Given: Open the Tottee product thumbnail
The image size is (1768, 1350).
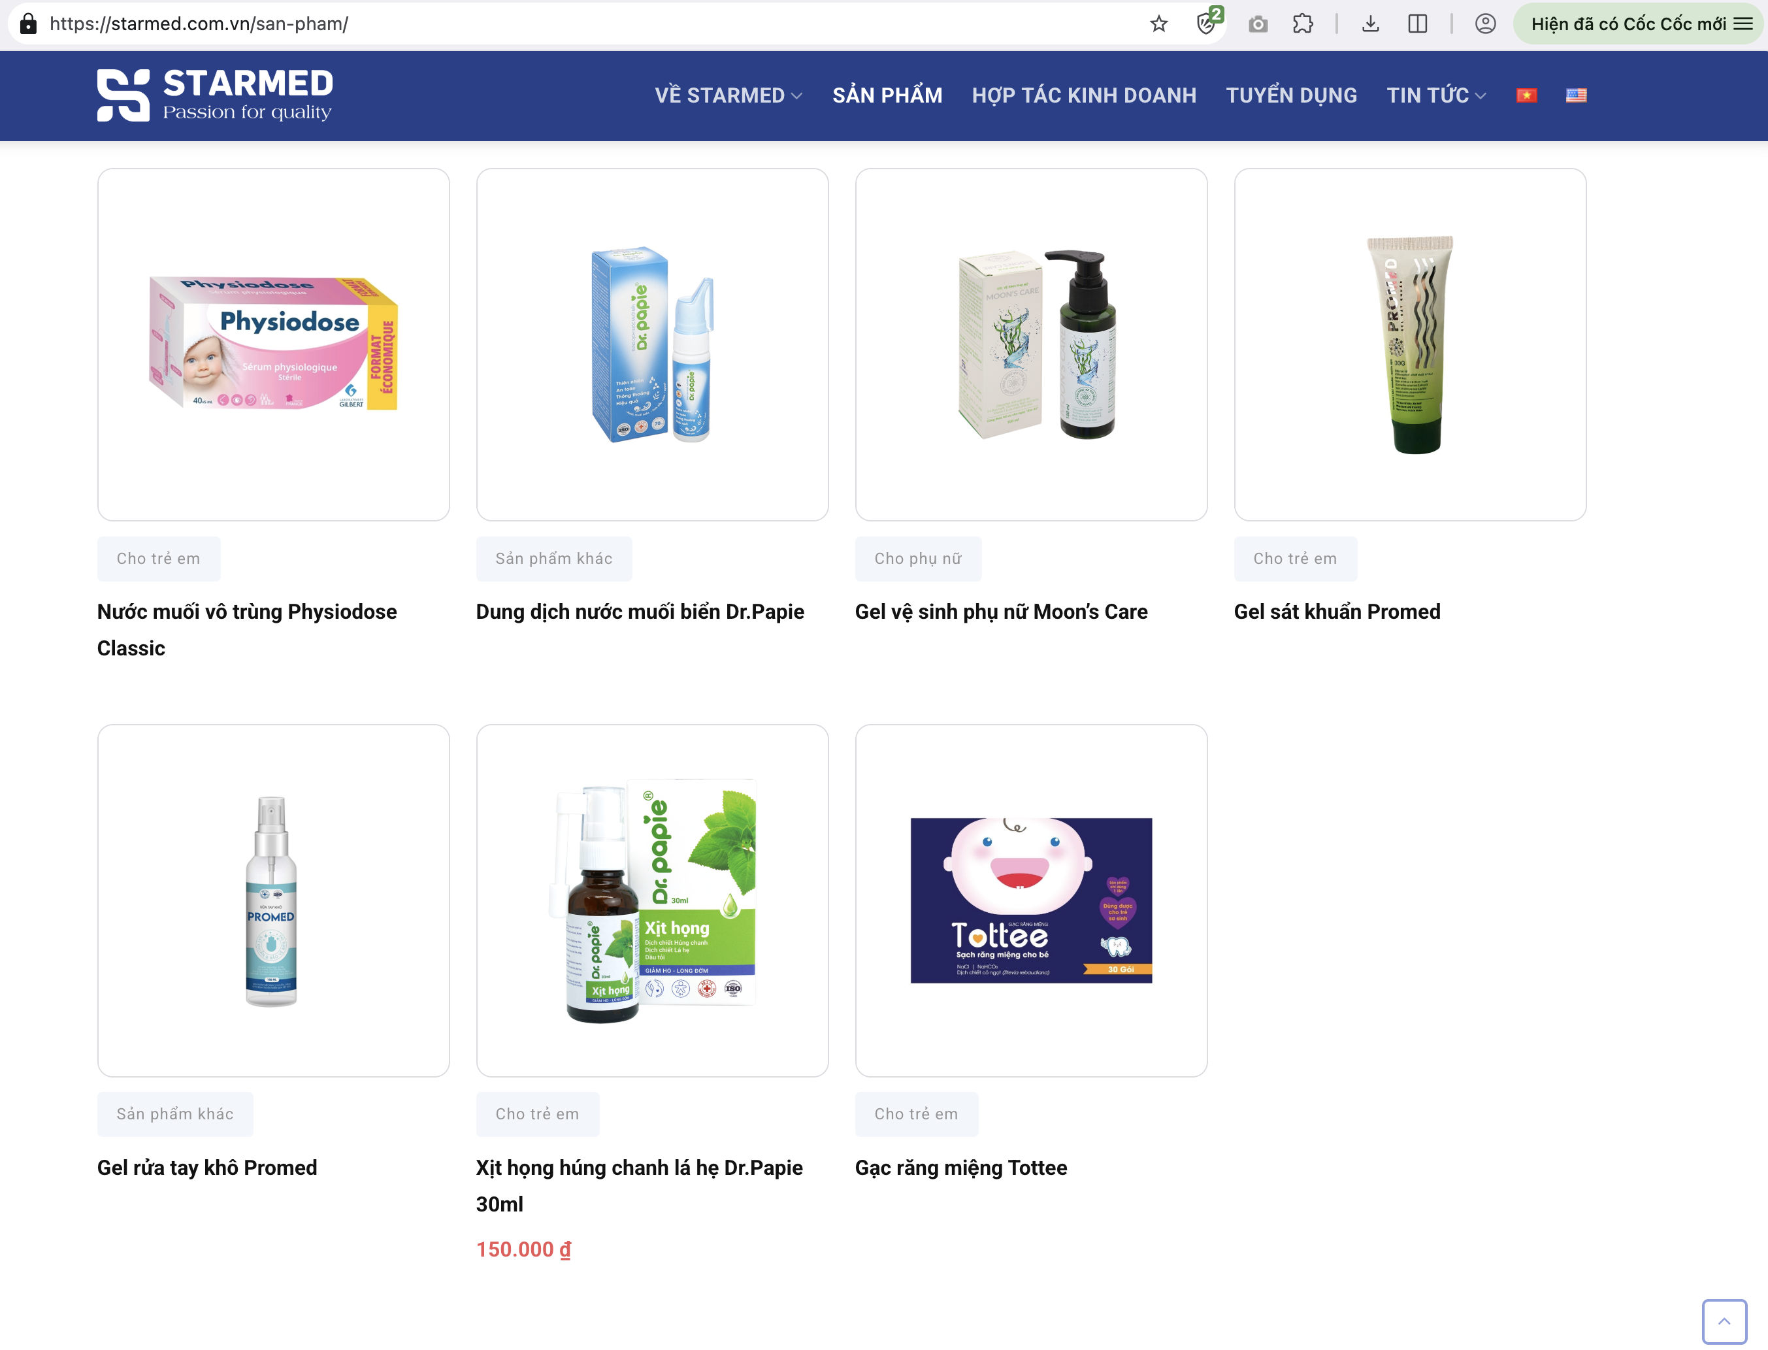Looking at the screenshot, I should point(1032,900).
